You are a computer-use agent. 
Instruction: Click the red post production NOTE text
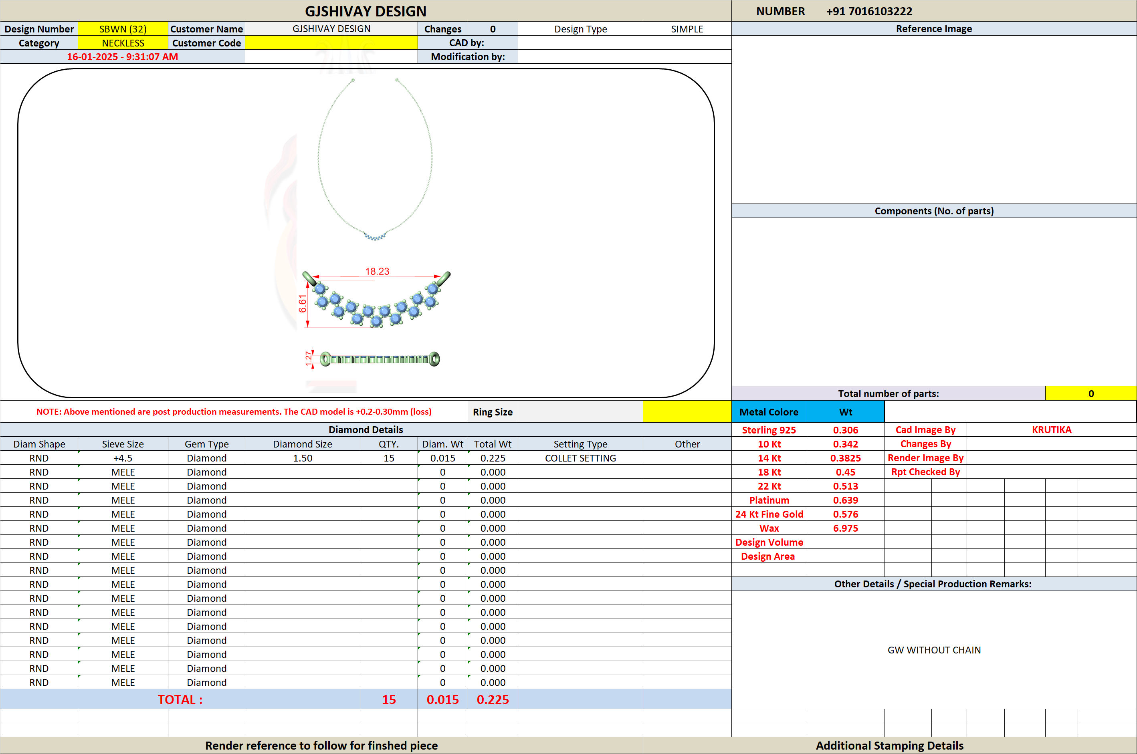tap(234, 412)
